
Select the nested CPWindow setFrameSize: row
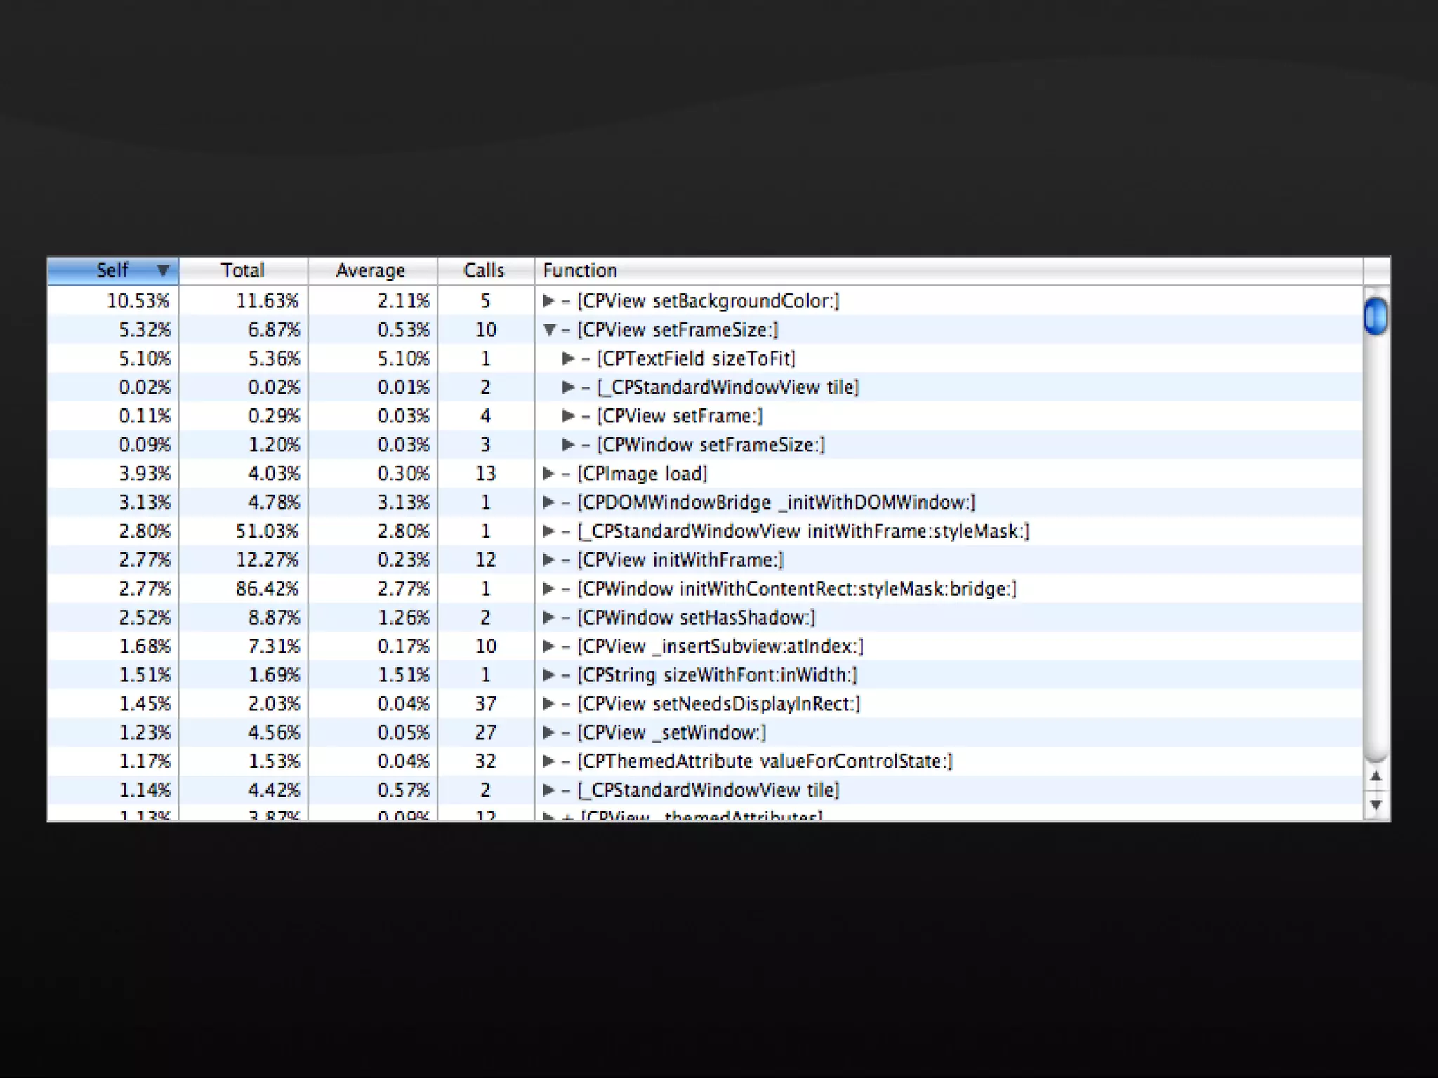(711, 445)
